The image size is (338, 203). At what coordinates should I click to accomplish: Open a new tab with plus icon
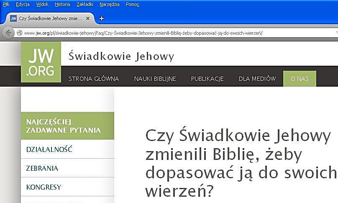point(102,18)
